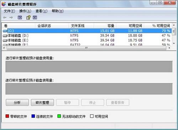Viewport: 178px width, 130px height.
Task: Click the horizontal scrollbar right arrow
Action: (169, 48)
